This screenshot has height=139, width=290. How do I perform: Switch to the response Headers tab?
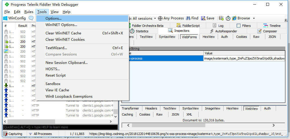click(151, 108)
